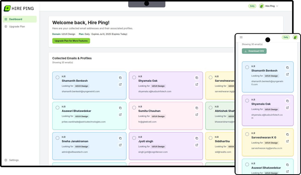Select Siddhartha card radio
Viewport: 301px width, 175px height.
point(210,138)
